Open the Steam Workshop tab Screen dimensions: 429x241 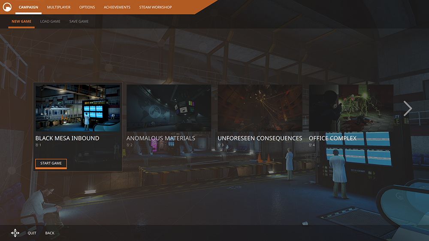[x=155, y=7]
